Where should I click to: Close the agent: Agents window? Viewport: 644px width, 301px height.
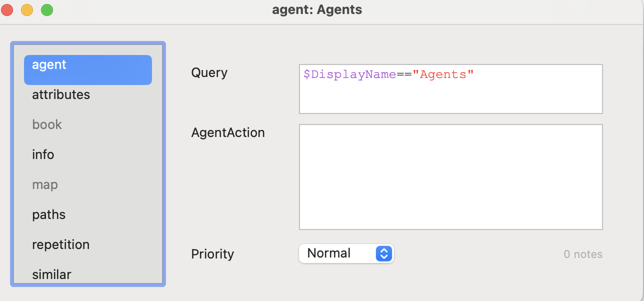pyautogui.click(x=7, y=10)
